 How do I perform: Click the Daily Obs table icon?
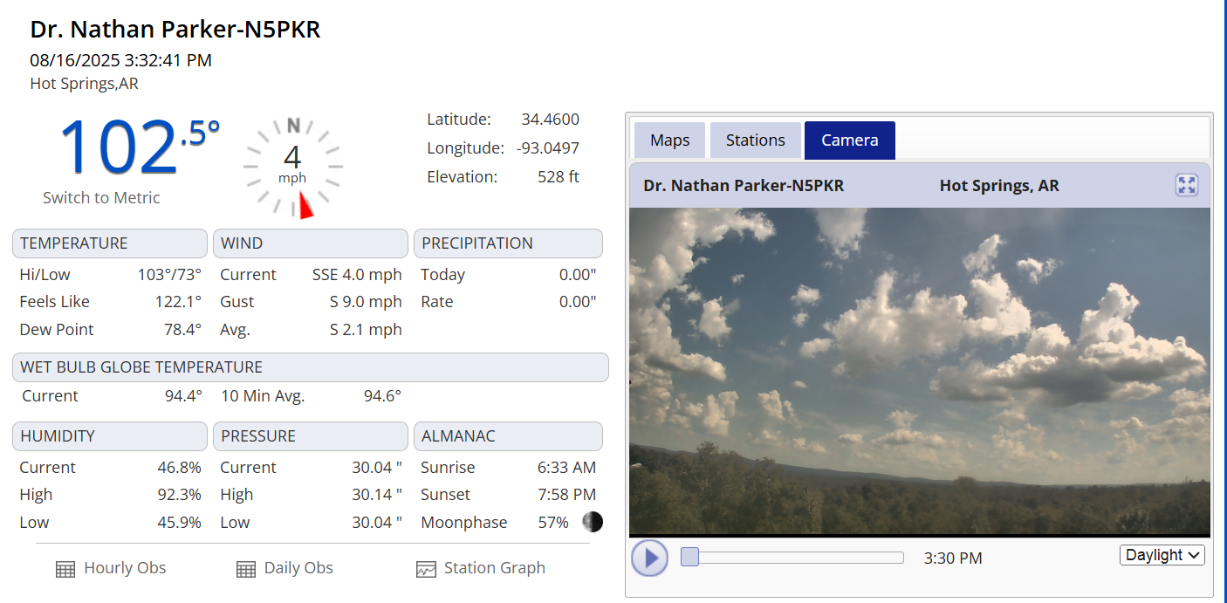tap(246, 569)
